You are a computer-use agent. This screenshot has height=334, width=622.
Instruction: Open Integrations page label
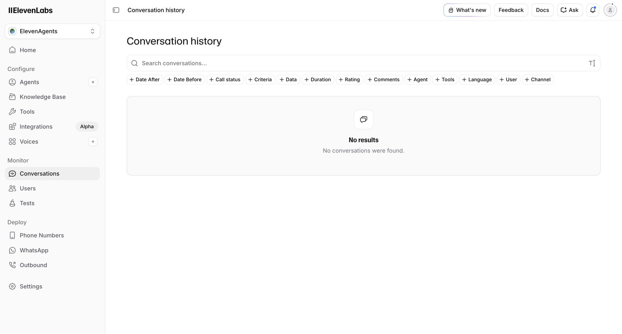(36, 126)
